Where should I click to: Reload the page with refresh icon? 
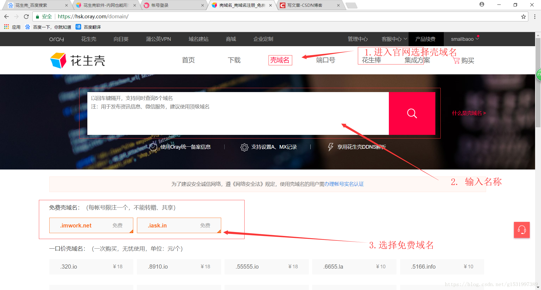point(26,17)
